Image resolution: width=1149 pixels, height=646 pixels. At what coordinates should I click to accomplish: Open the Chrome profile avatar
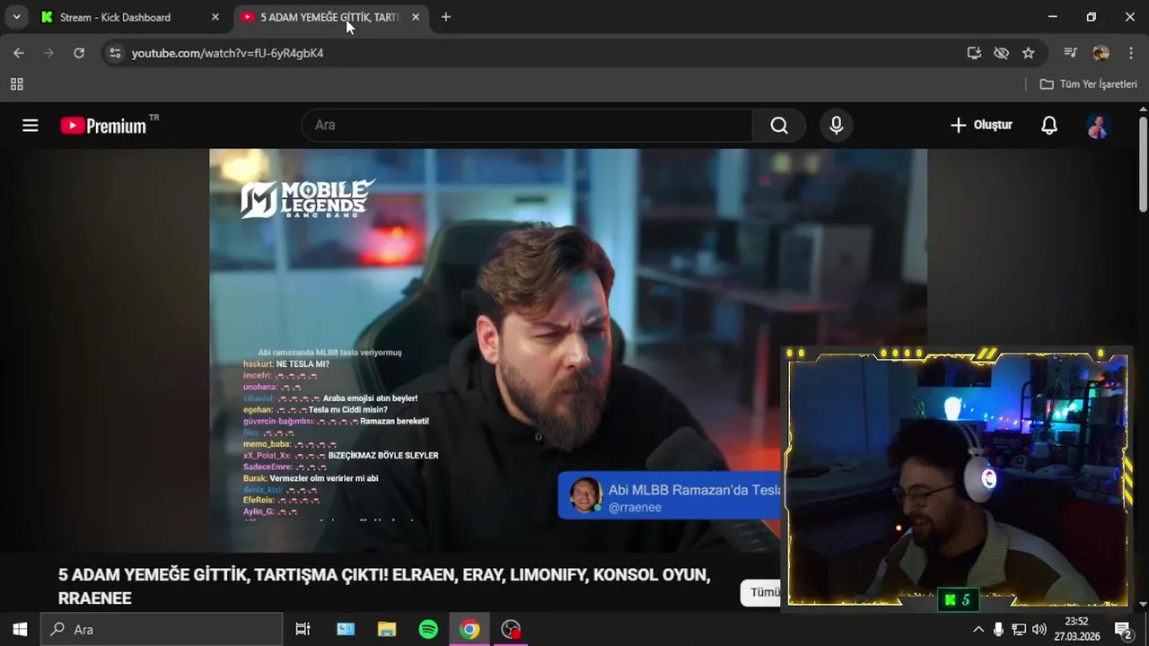1101,53
